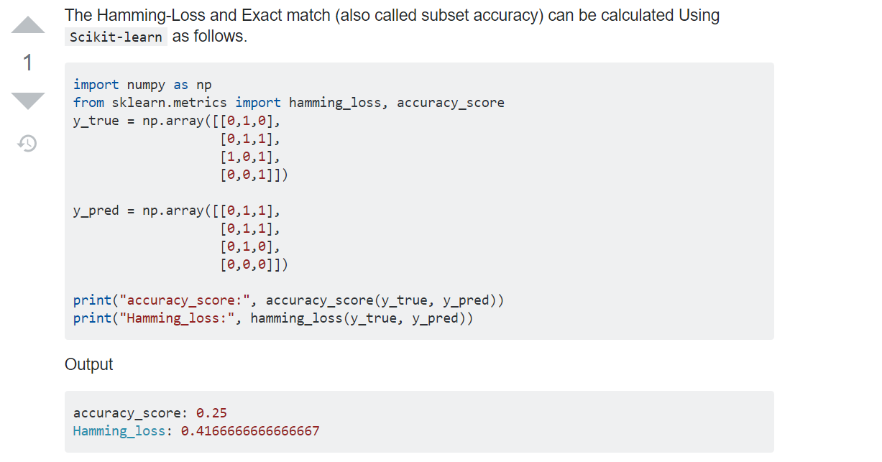Downvote this answer

tap(29, 101)
